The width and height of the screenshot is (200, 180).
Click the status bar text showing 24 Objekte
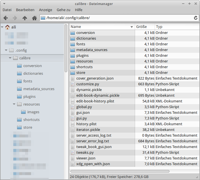point(109,177)
